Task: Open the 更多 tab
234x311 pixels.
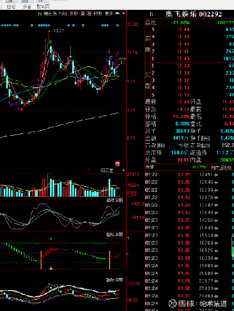Action: 109,14
